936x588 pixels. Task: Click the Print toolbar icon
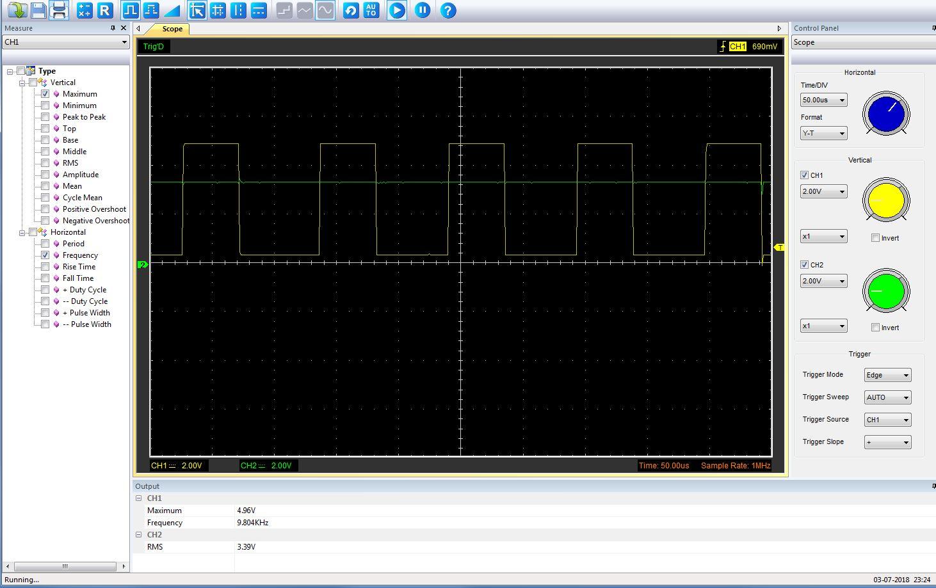pyautogui.click(x=59, y=10)
